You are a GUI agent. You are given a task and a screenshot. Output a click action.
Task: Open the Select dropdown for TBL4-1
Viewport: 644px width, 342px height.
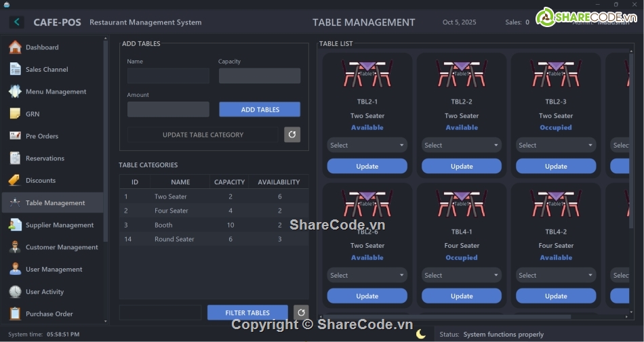click(461, 275)
